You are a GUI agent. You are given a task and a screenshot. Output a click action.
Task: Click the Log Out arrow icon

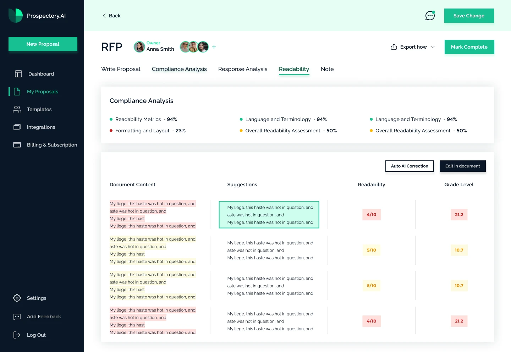[x=17, y=335]
